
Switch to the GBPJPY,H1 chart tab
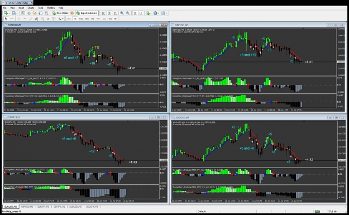point(59,207)
